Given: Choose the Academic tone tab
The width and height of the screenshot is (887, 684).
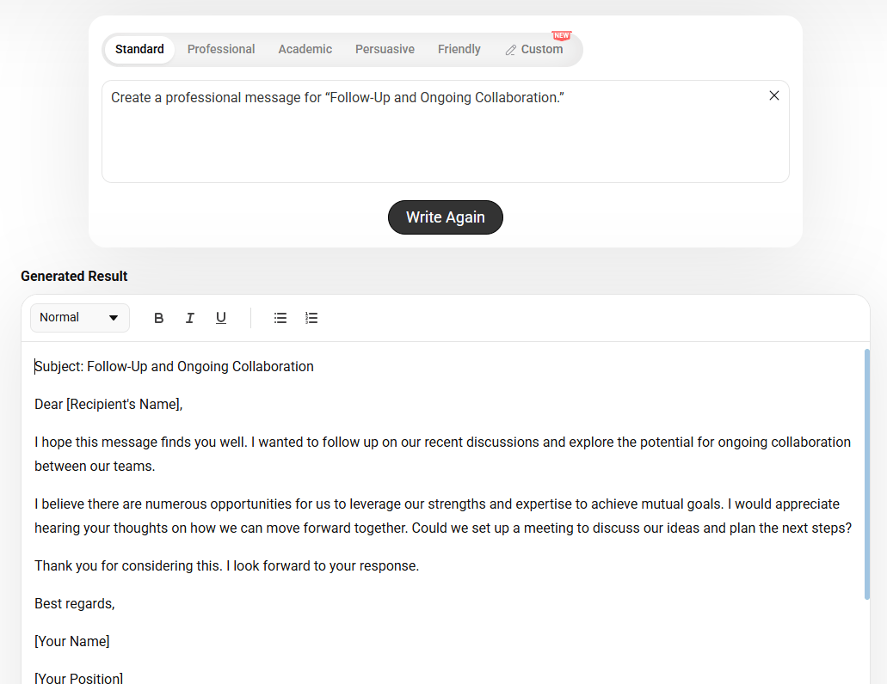Looking at the screenshot, I should point(305,49).
